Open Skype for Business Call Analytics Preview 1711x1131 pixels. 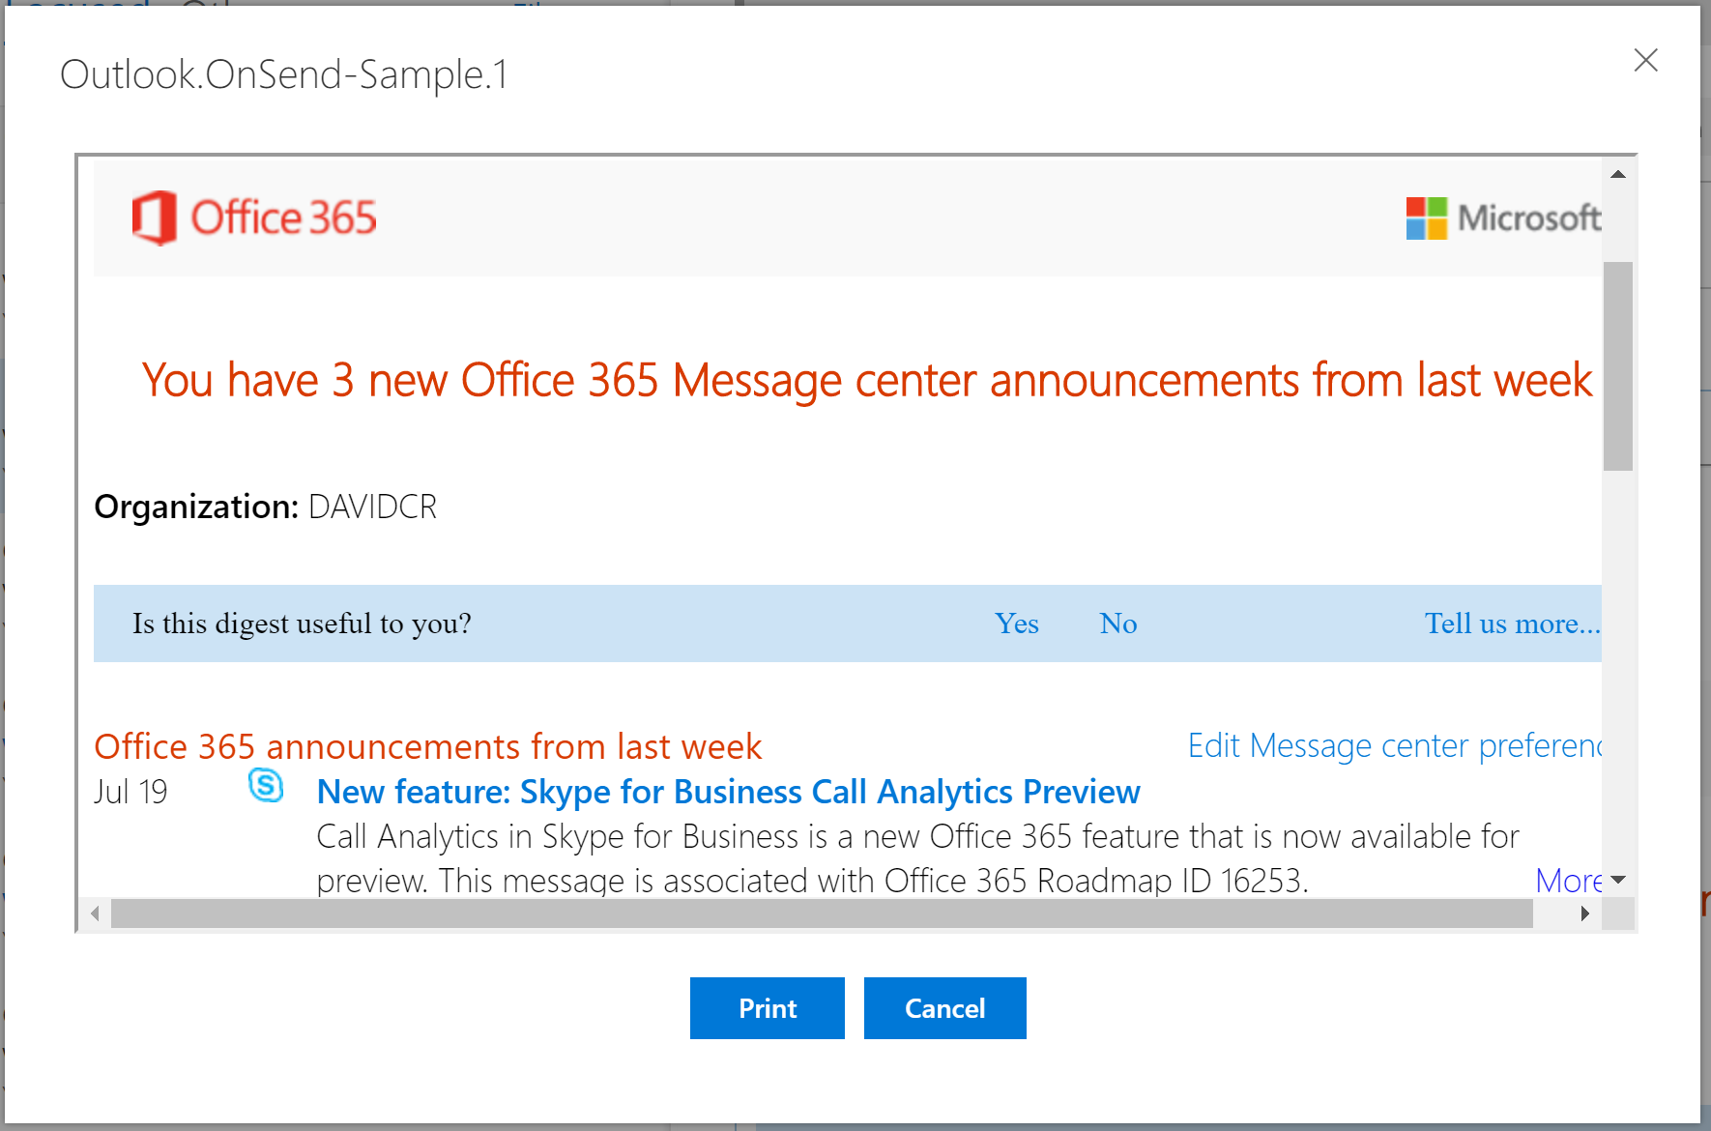pyautogui.click(x=728, y=792)
